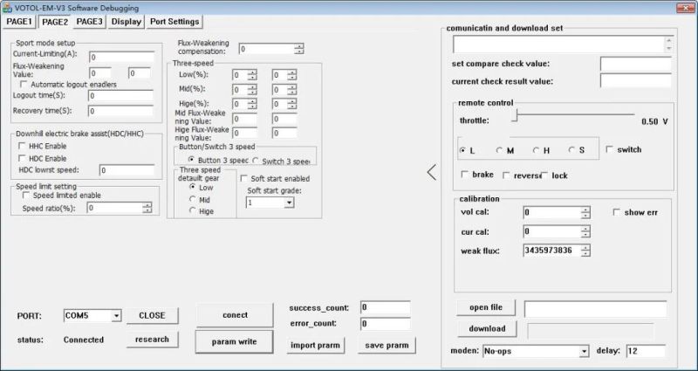This screenshot has height=371, width=698.
Task: Click the param write button
Action: 234,341
